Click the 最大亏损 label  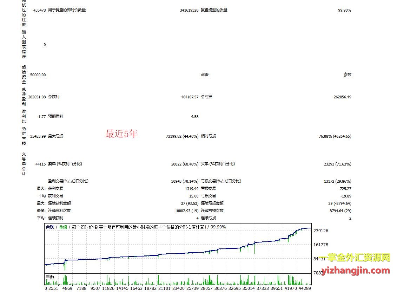coord(55,136)
